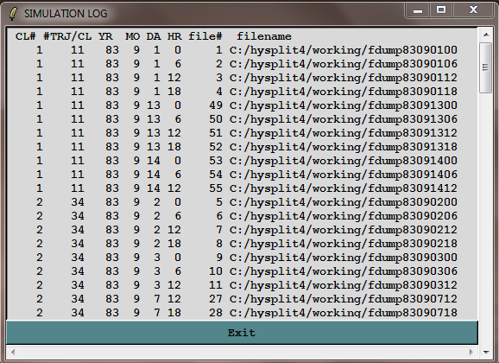Click the horizontal scrollbar left arrow
This screenshot has width=499, height=363.
tap(13, 352)
